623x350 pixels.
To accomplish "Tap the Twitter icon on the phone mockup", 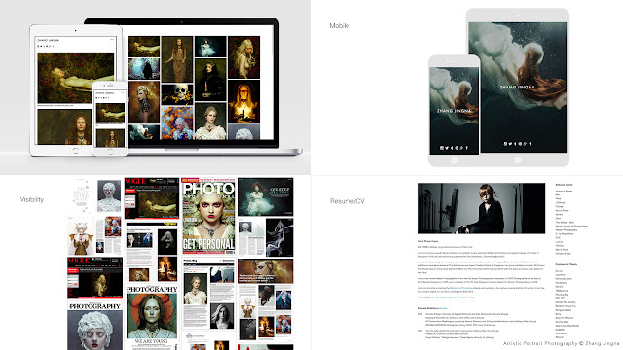I will (x=447, y=148).
